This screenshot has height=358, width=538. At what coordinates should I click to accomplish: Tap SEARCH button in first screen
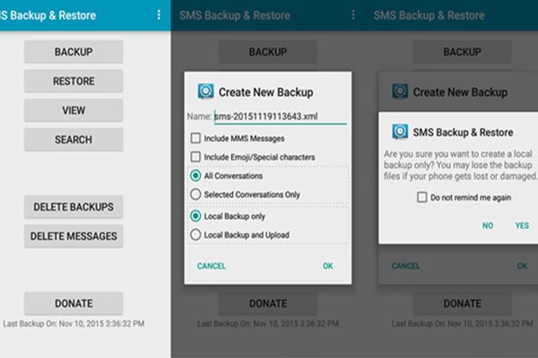74,140
